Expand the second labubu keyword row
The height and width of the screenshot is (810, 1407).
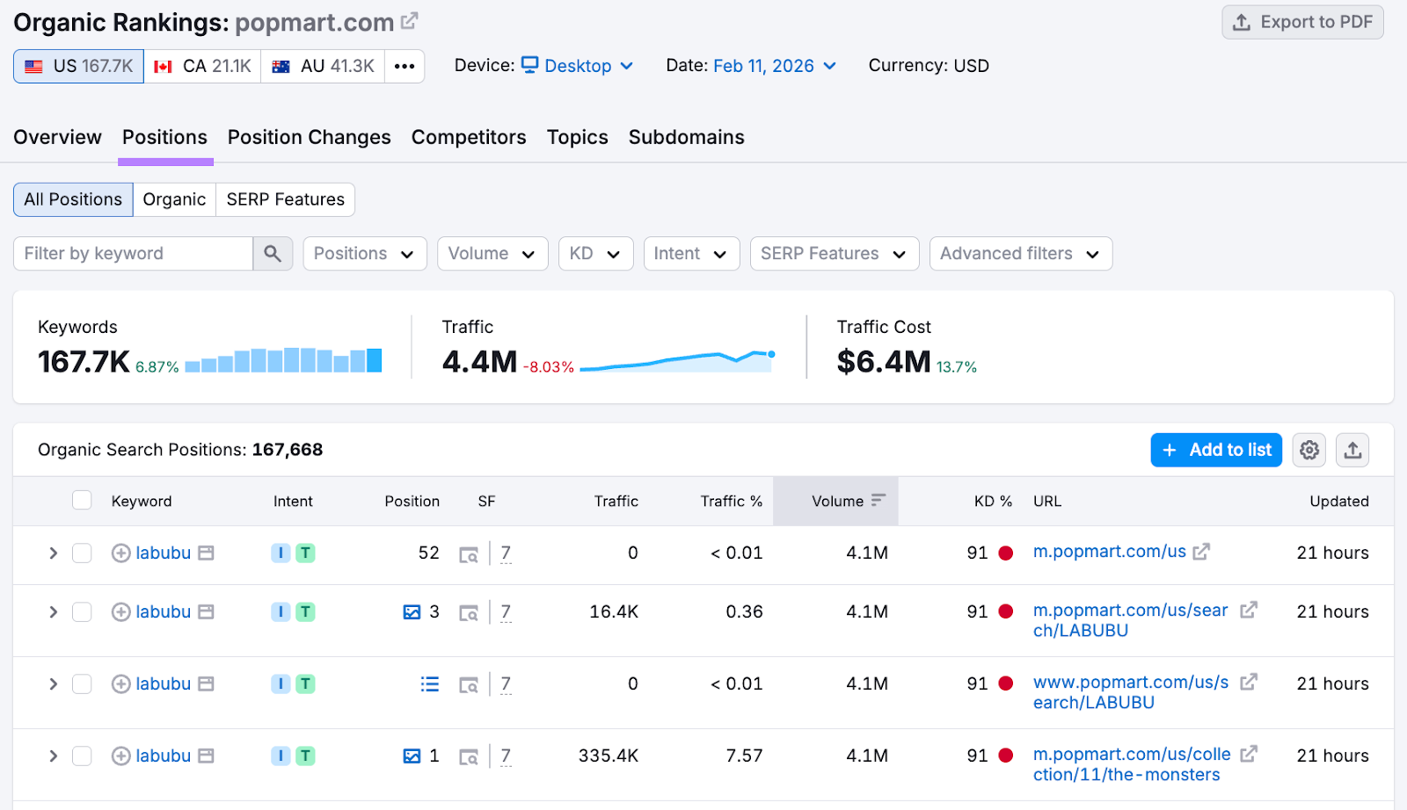click(52, 611)
